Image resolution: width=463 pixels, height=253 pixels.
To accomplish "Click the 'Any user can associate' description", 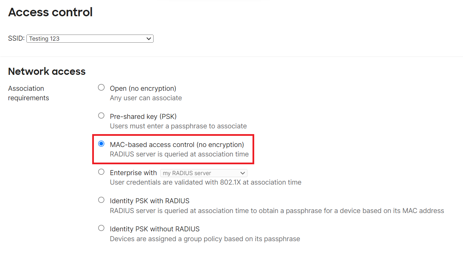I will point(146,98).
